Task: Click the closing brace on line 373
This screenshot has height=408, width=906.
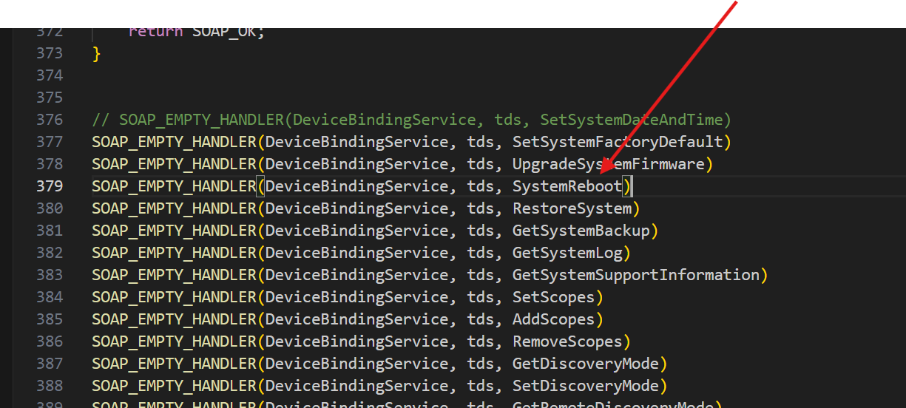Action: pyautogui.click(x=96, y=53)
